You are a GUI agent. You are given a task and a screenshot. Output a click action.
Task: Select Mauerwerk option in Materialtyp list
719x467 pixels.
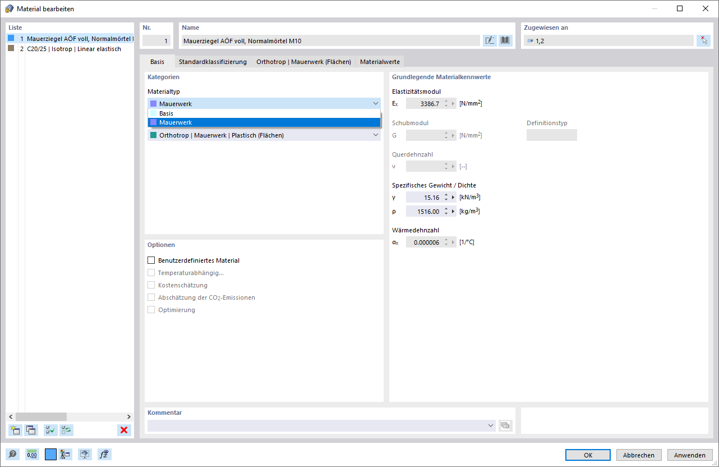pyautogui.click(x=264, y=122)
